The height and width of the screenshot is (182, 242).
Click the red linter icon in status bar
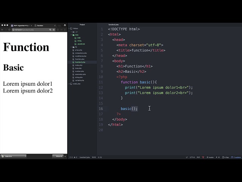(x=203, y=157)
